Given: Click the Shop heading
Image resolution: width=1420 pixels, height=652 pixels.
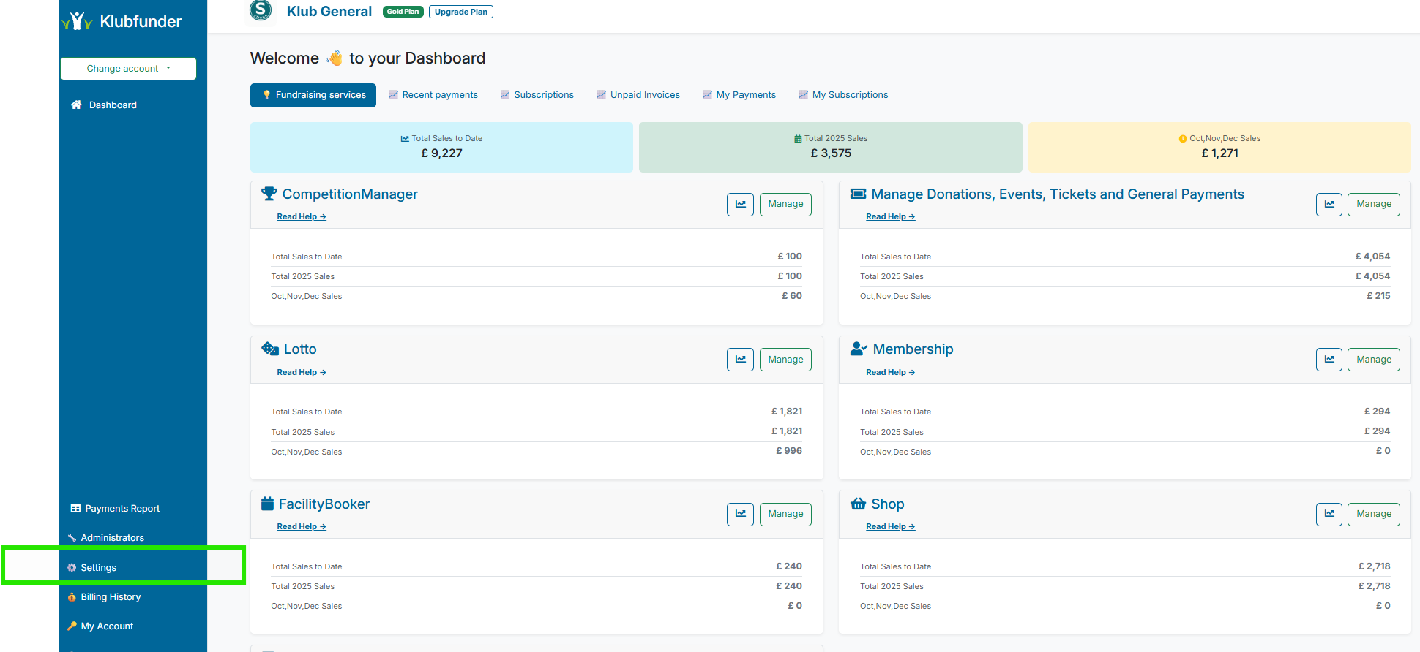Looking at the screenshot, I should click(x=888, y=504).
